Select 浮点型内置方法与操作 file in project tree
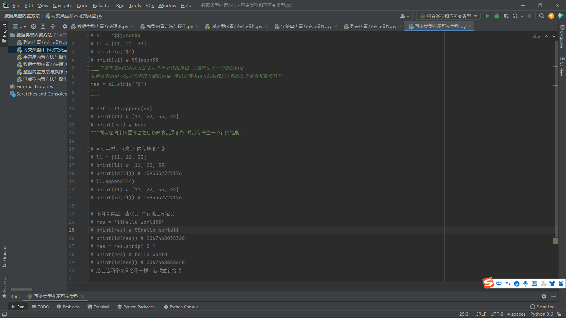 pyautogui.click(x=42, y=79)
